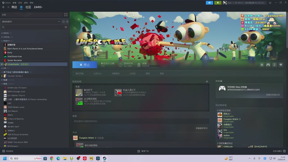Click the Big Picture mode monitor icon

270,3
